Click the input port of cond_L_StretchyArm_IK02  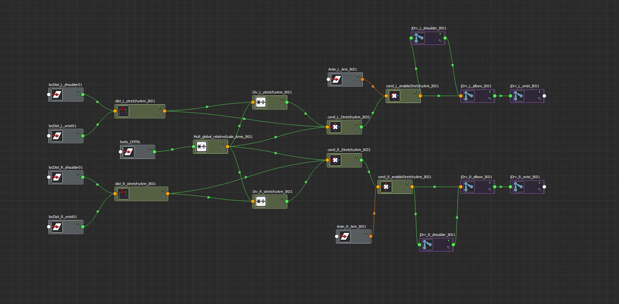point(327,127)
